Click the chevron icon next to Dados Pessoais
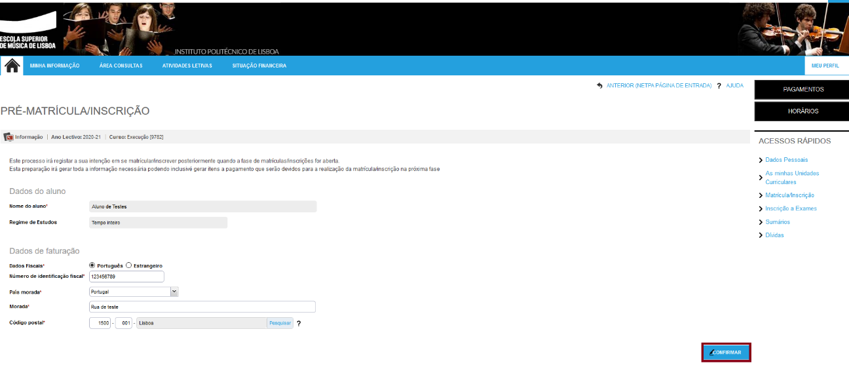 coord(761,160)
